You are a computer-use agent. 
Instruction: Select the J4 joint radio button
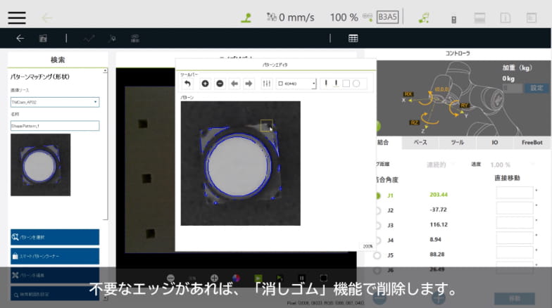click(377, 240)
